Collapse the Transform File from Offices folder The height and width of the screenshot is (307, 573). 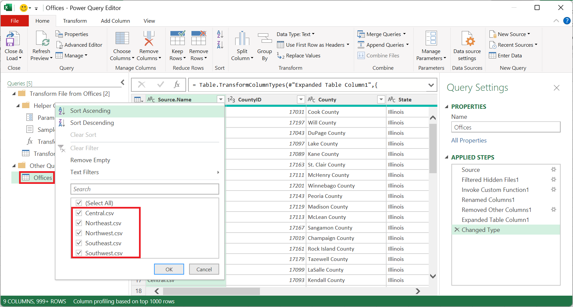[14, 94]
